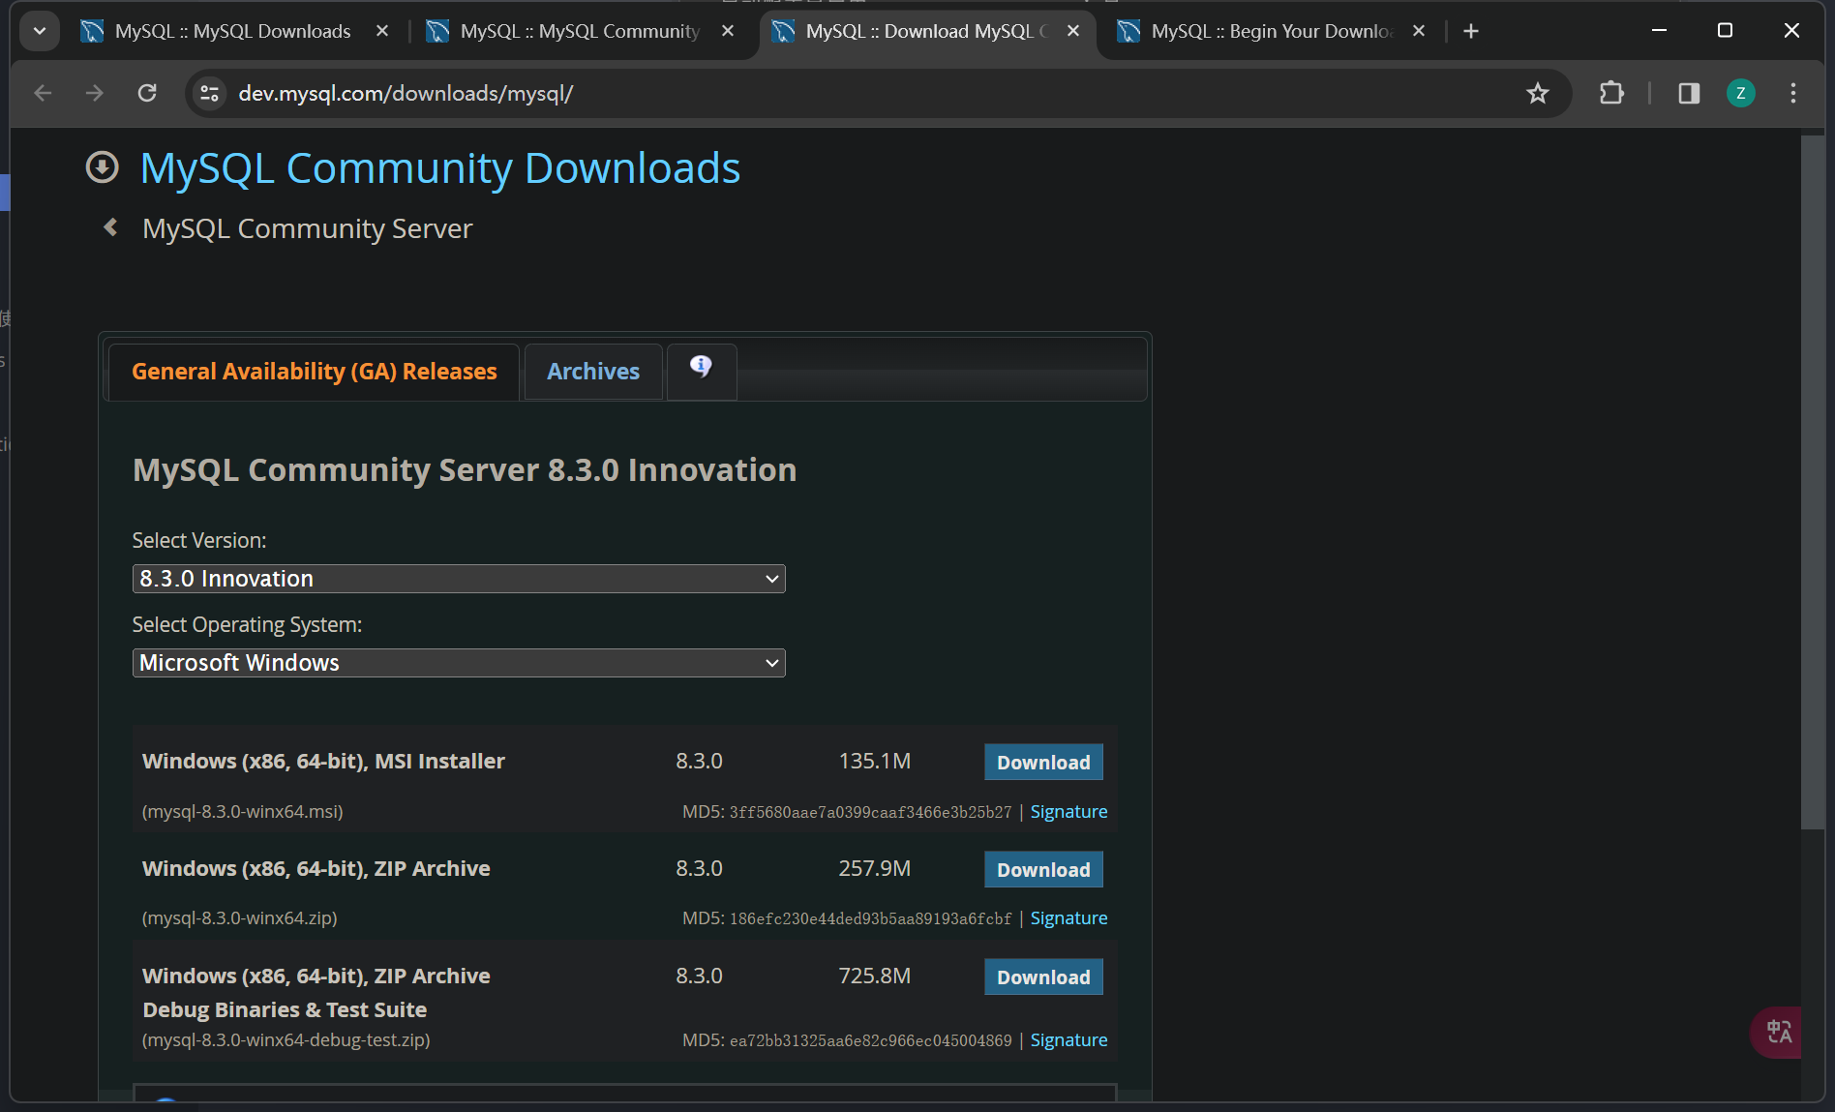
Task: Select the Archives tab
Action: tap(593, 372)
